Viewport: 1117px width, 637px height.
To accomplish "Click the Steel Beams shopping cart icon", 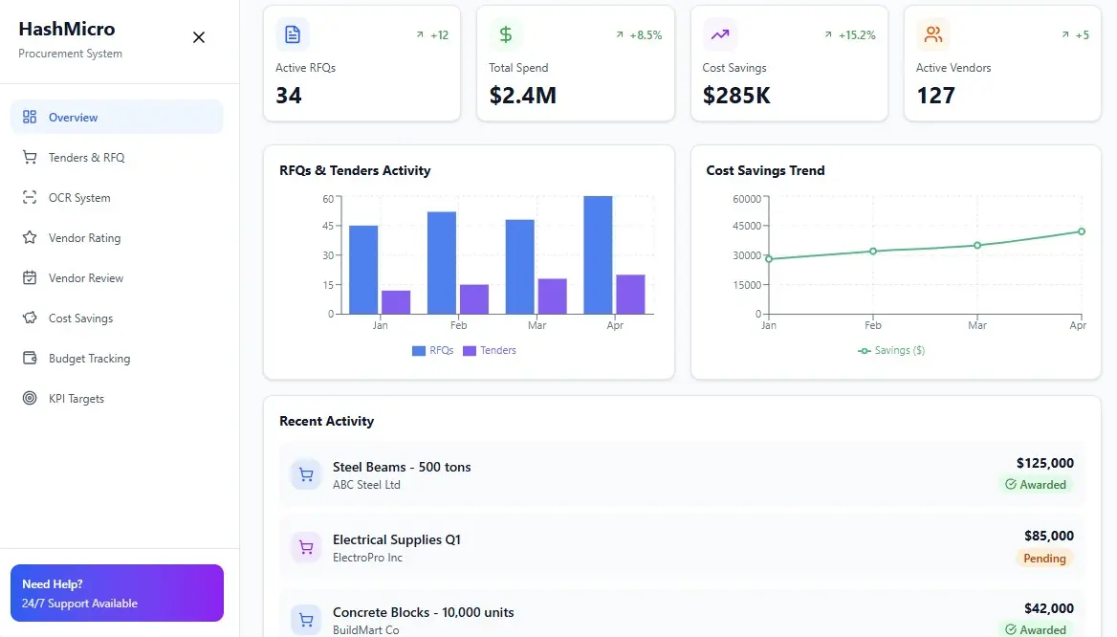I will tap(305, 473).
